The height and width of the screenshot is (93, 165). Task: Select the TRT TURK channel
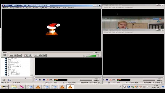[x=12, y=70]
